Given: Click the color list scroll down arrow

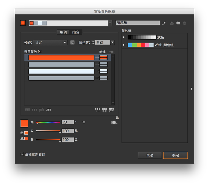Looking at the screenshot, I should (x=113, y=103).
